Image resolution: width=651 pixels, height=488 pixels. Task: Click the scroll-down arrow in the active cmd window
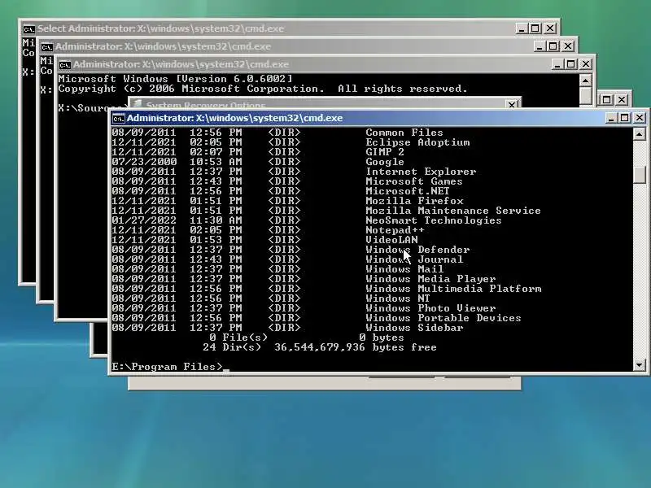(x=640, y=365)
